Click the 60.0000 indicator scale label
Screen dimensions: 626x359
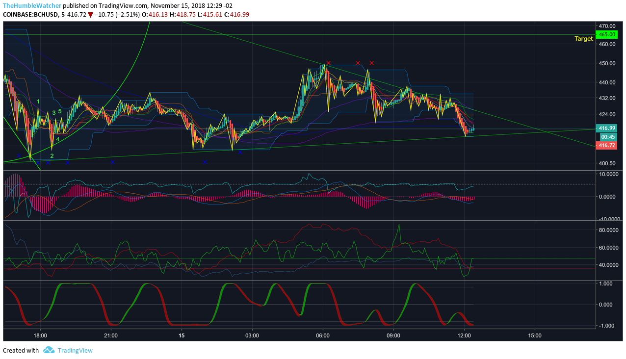click(x=609, y=248)
